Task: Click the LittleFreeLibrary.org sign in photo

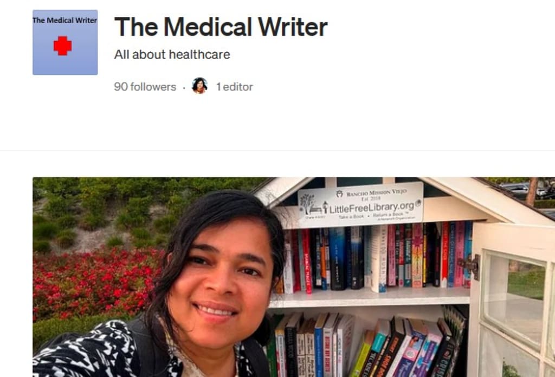Action: coord(360,205)
